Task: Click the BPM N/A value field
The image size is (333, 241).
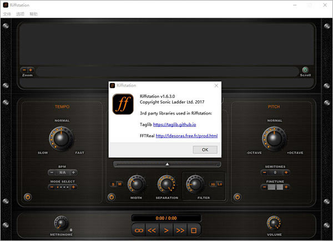Action: 62,172
